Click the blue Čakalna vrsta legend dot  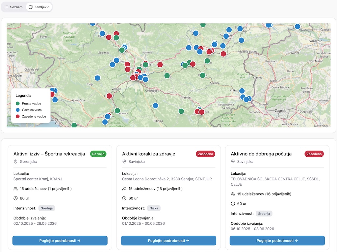(x=18, y=110)
